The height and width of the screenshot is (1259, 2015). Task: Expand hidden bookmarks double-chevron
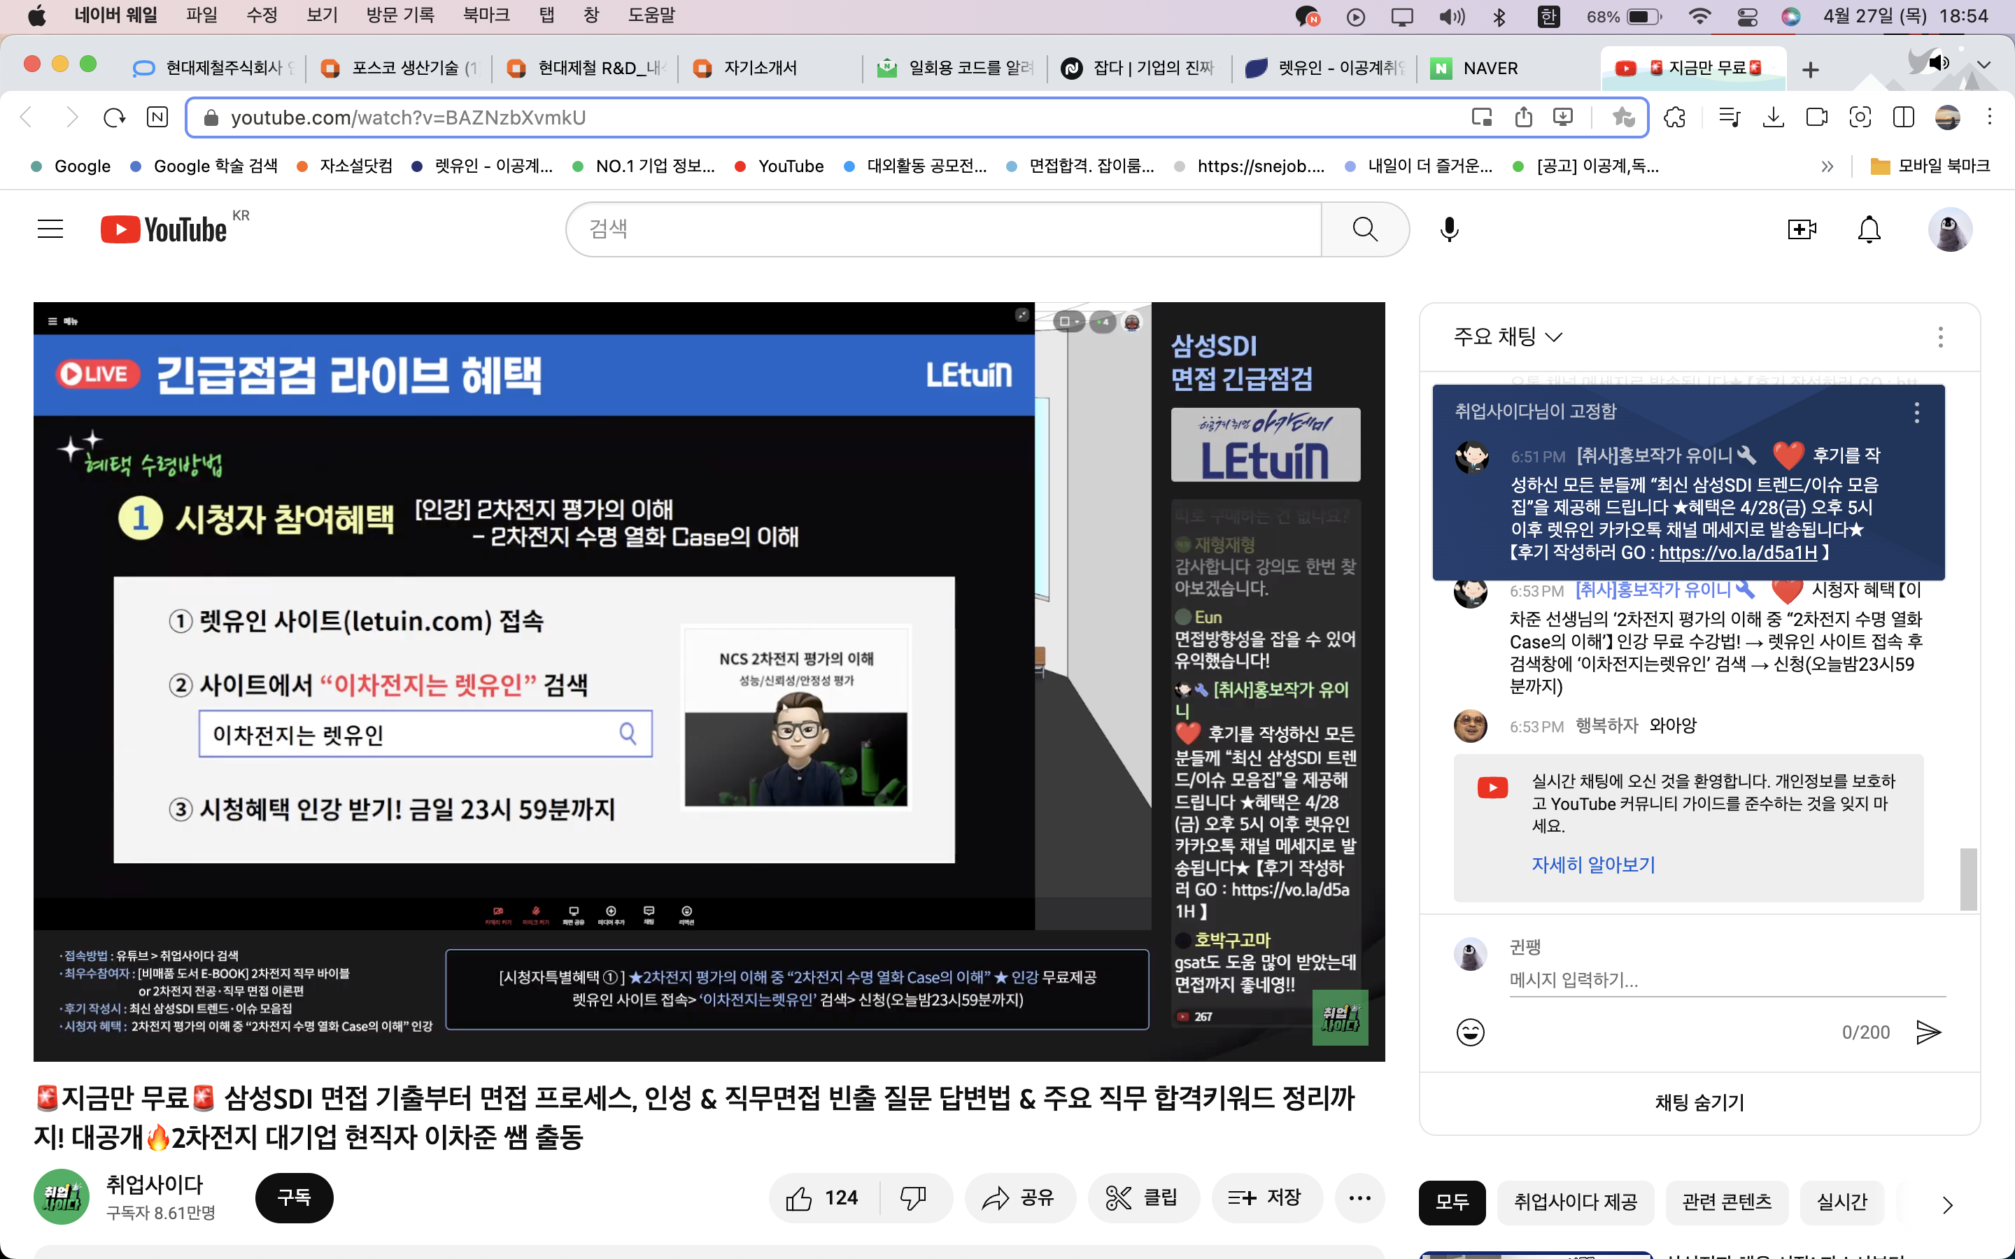tap(1827, 166)
